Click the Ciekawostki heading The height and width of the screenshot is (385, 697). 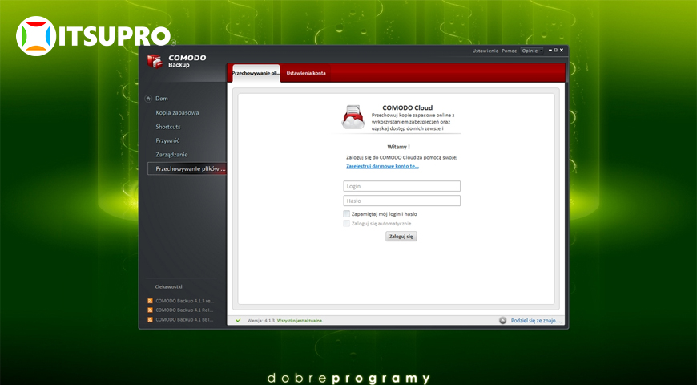click(x=168, y=286)
